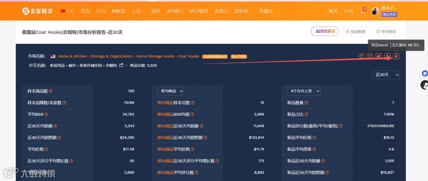Click the new product ratio 7.00%
The height and width of the screenshot is (181, 428).
389,114
